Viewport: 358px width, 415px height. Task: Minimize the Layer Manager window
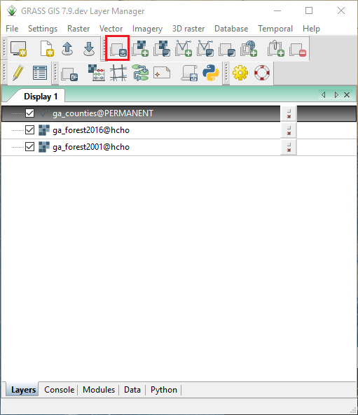[277, 10]
